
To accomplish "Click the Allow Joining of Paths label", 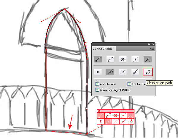I will (115, 90).
